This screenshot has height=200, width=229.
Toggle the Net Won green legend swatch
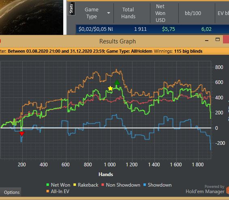[47, 185]
